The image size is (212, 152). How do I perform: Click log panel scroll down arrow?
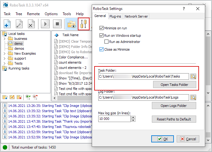(208, 140)
